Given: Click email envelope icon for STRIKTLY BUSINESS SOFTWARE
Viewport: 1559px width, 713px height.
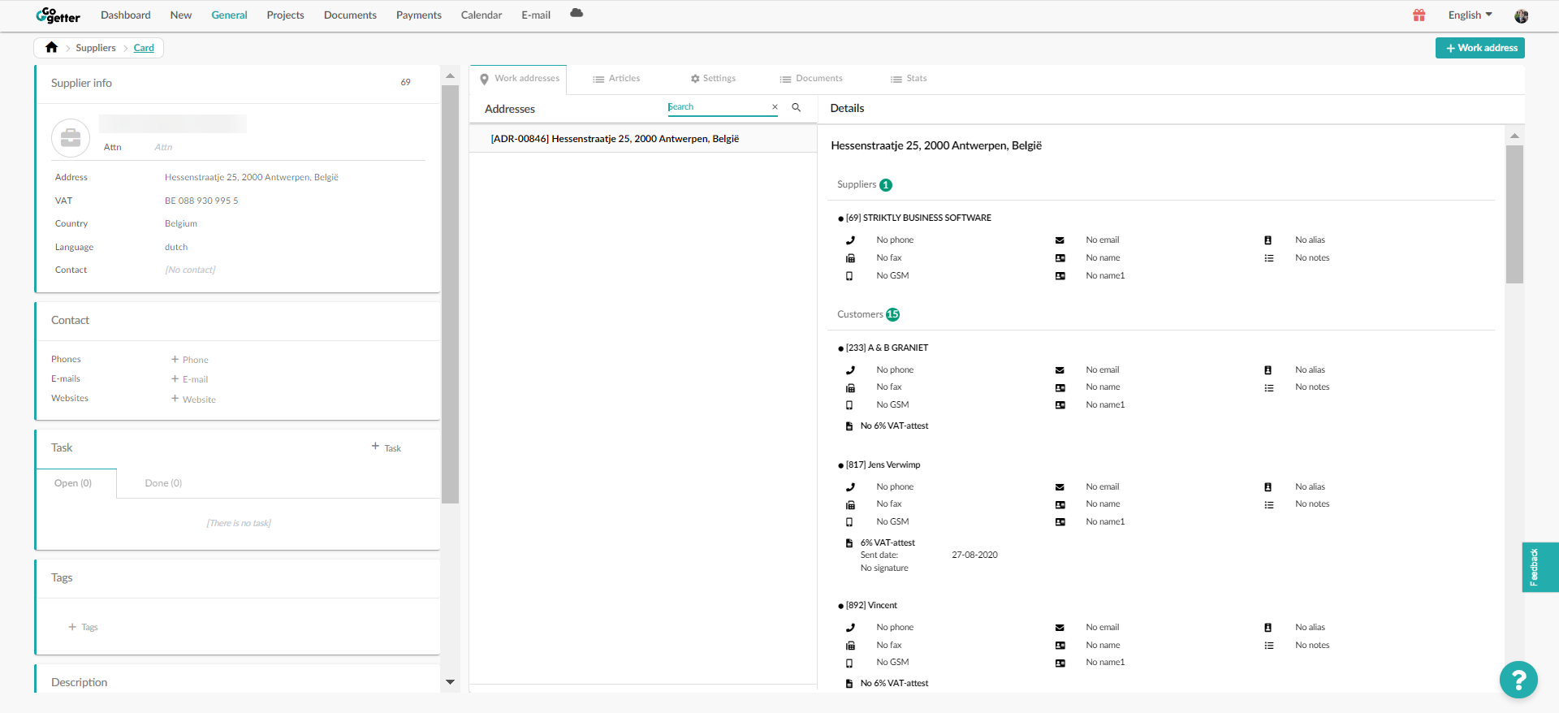Looking at the screenshot, I should pos(1060,240).
